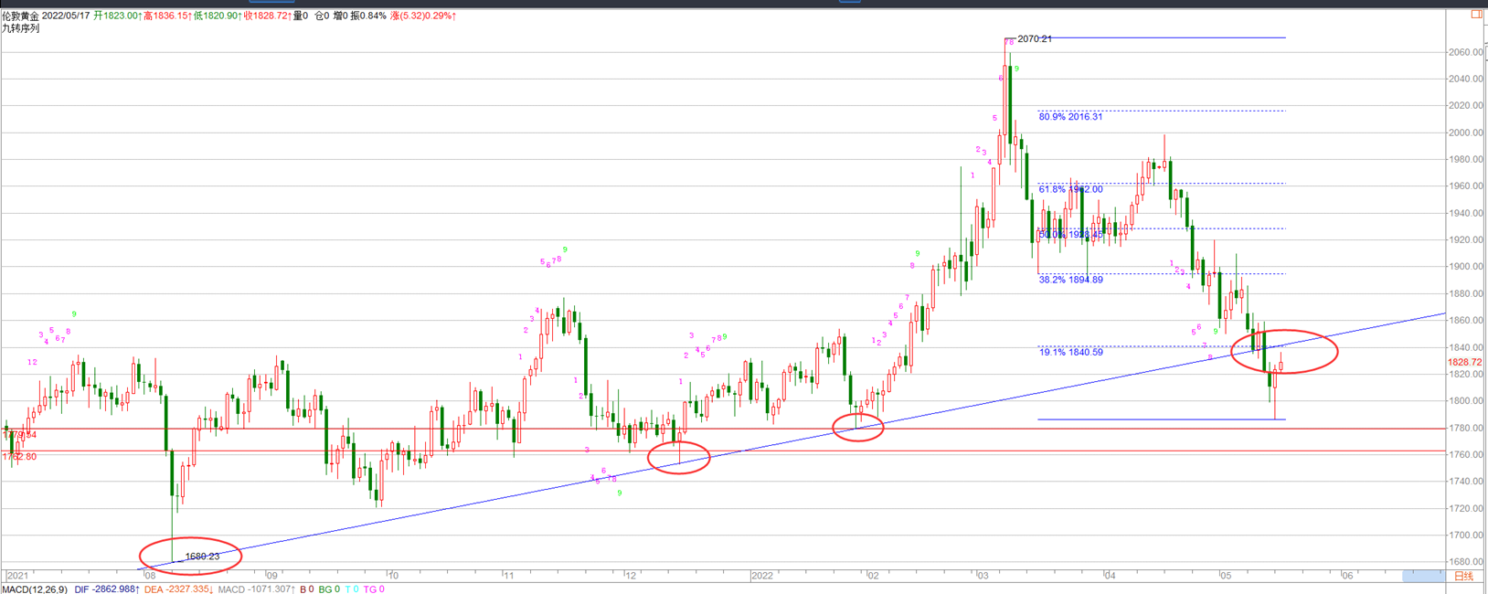The image size is (1488, 594).
Task: Click the 2021 label on time axis
Action: coord(17,576)
